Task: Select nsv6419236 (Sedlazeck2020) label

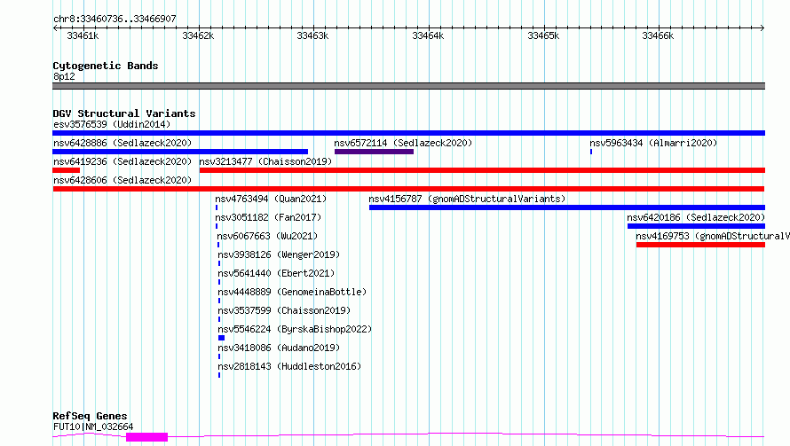Action: click(122, 161)
